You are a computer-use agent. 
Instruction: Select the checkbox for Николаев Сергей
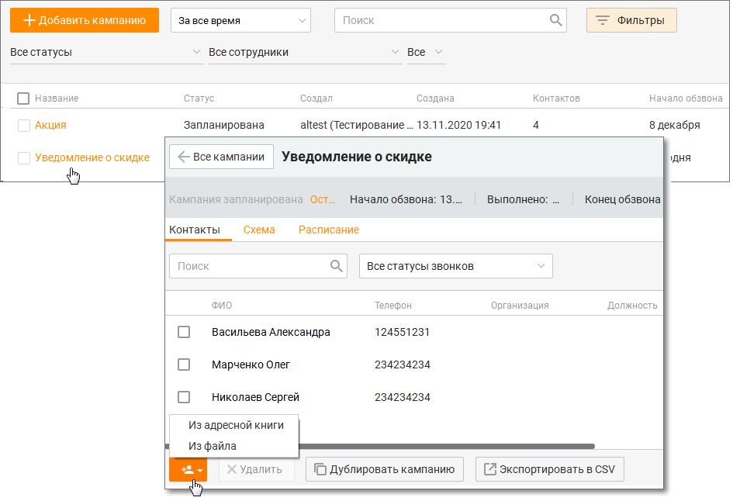point(184,397)
